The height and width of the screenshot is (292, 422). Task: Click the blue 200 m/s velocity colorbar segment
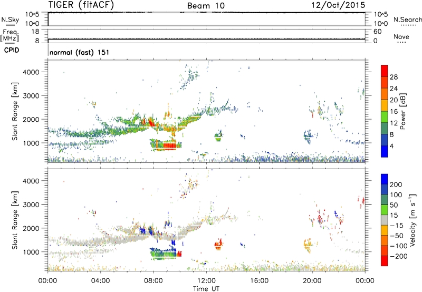385,179
